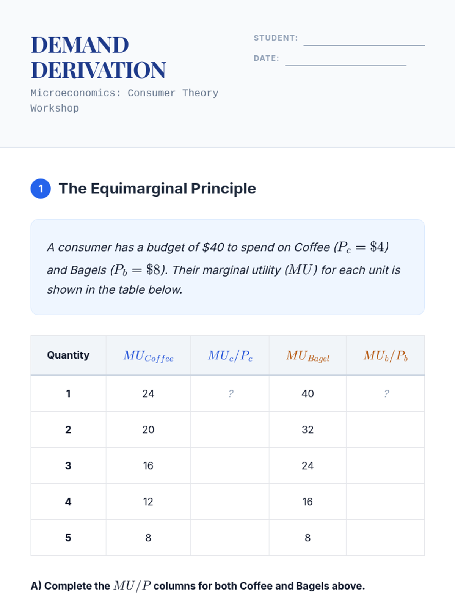Image resolution: width=455 pixels, height=607 pixels.
Task: Select the MUb/Pb column header
Action: (x=386, y=355)
